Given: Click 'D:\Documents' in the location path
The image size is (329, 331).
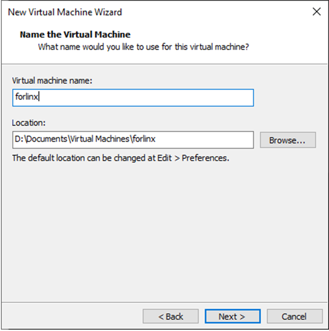Looking at the screenshot, I should [35, 139].
